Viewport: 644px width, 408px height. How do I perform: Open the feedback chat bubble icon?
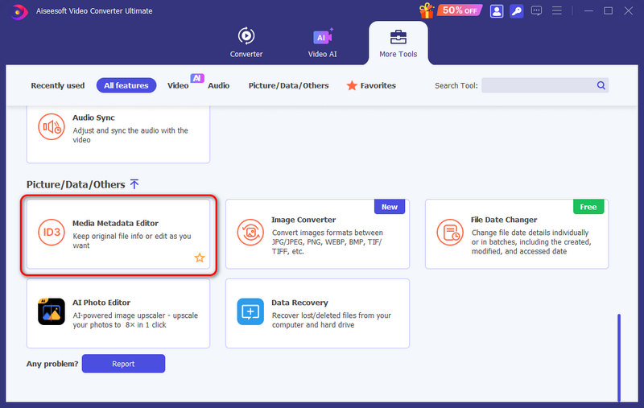click(537, 11)
